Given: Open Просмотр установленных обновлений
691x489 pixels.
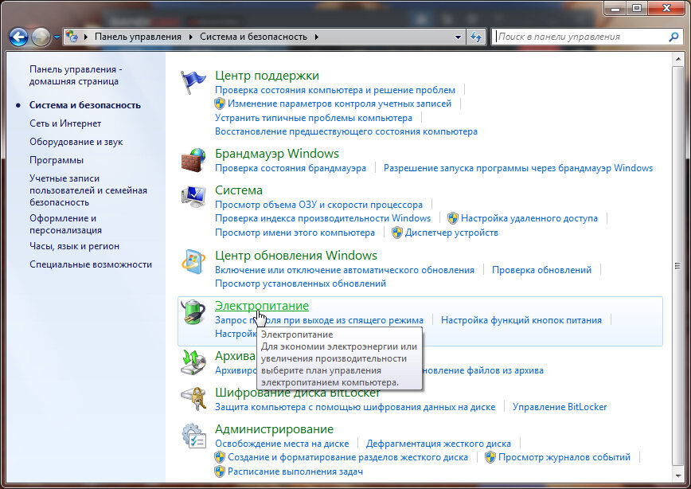Looking at the screenshot, I should [x=300, y=284].
